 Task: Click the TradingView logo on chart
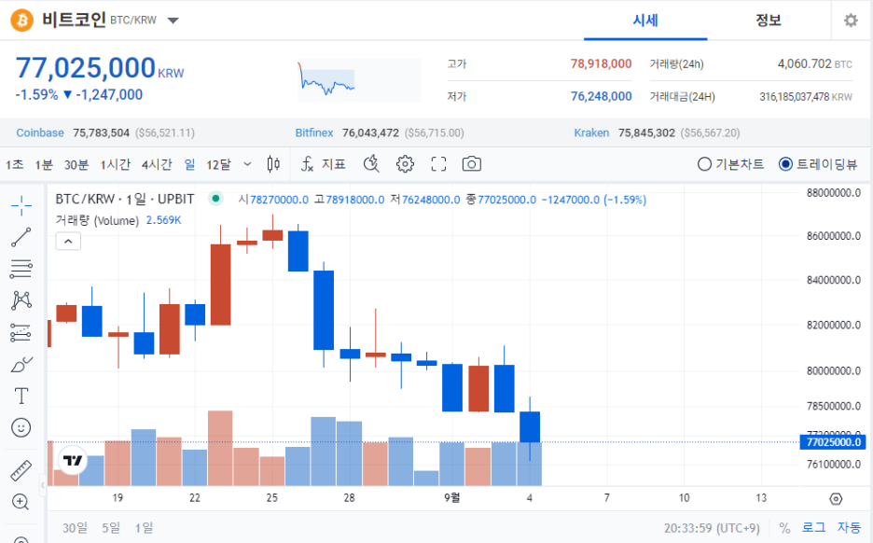point(73,460)
